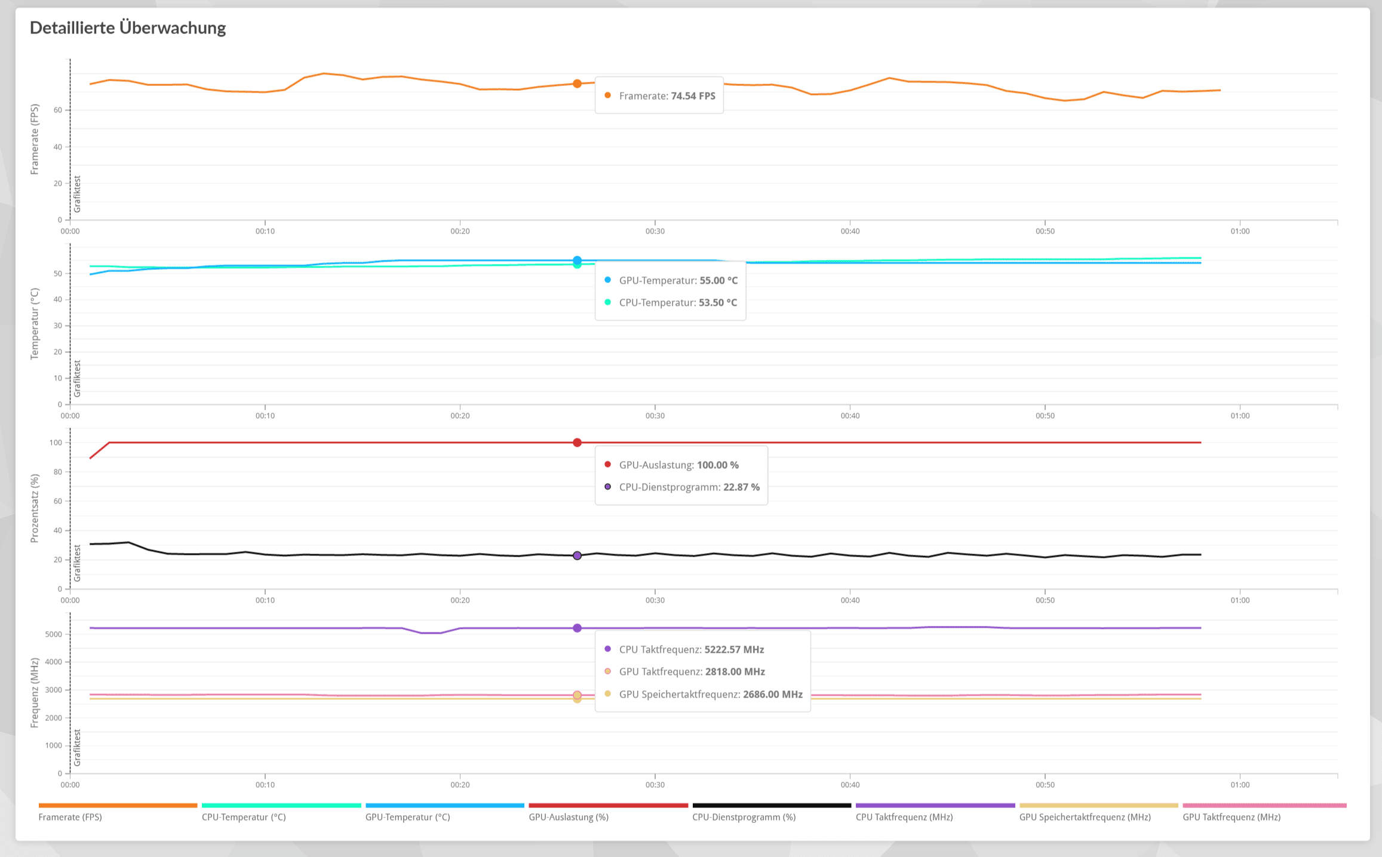The width and height of the screenshot is (1382, 857).
Task: Click the Grafiktest marker in framerate chart
Action: pos(77,194)
